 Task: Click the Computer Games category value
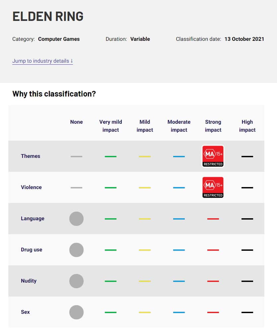(x=59, y=39)
